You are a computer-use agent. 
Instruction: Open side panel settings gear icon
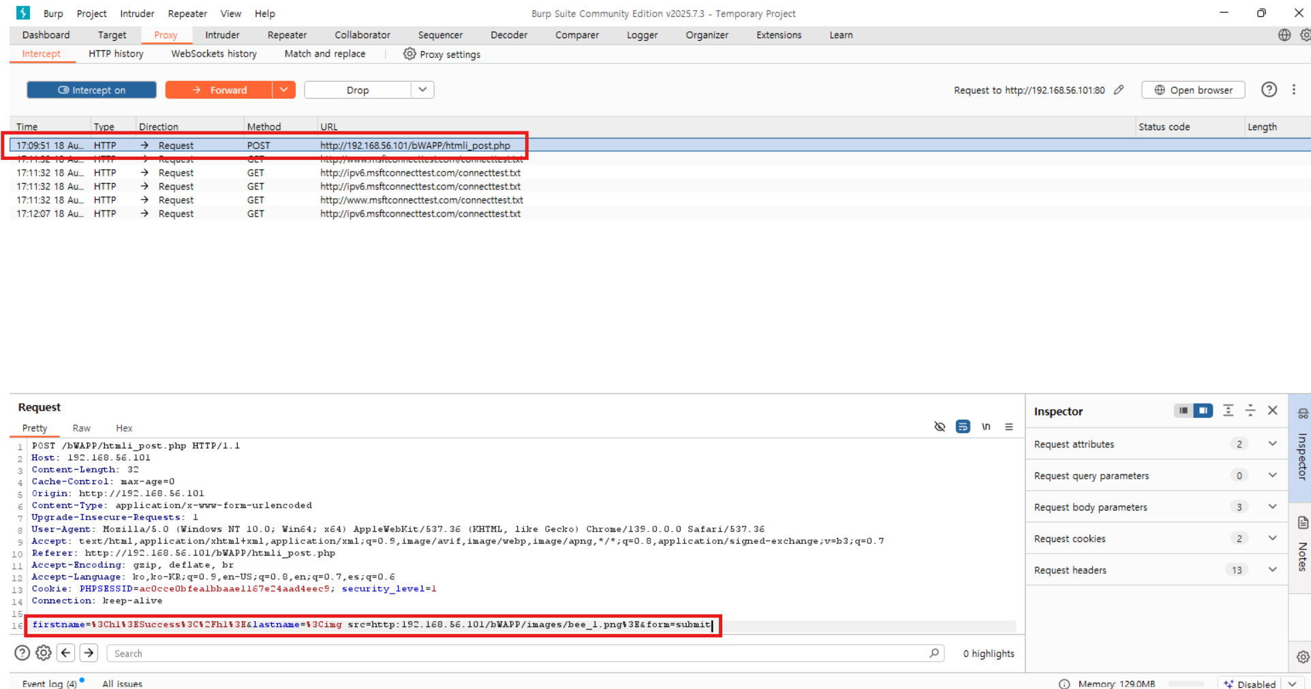[x=1303, y=657]
